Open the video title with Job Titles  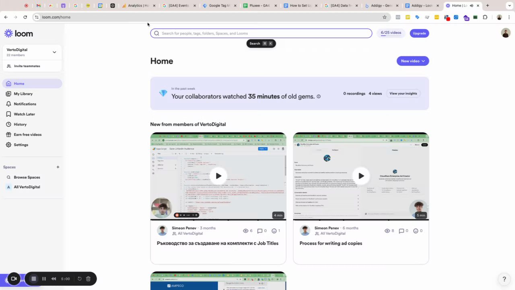coord(218,243)
